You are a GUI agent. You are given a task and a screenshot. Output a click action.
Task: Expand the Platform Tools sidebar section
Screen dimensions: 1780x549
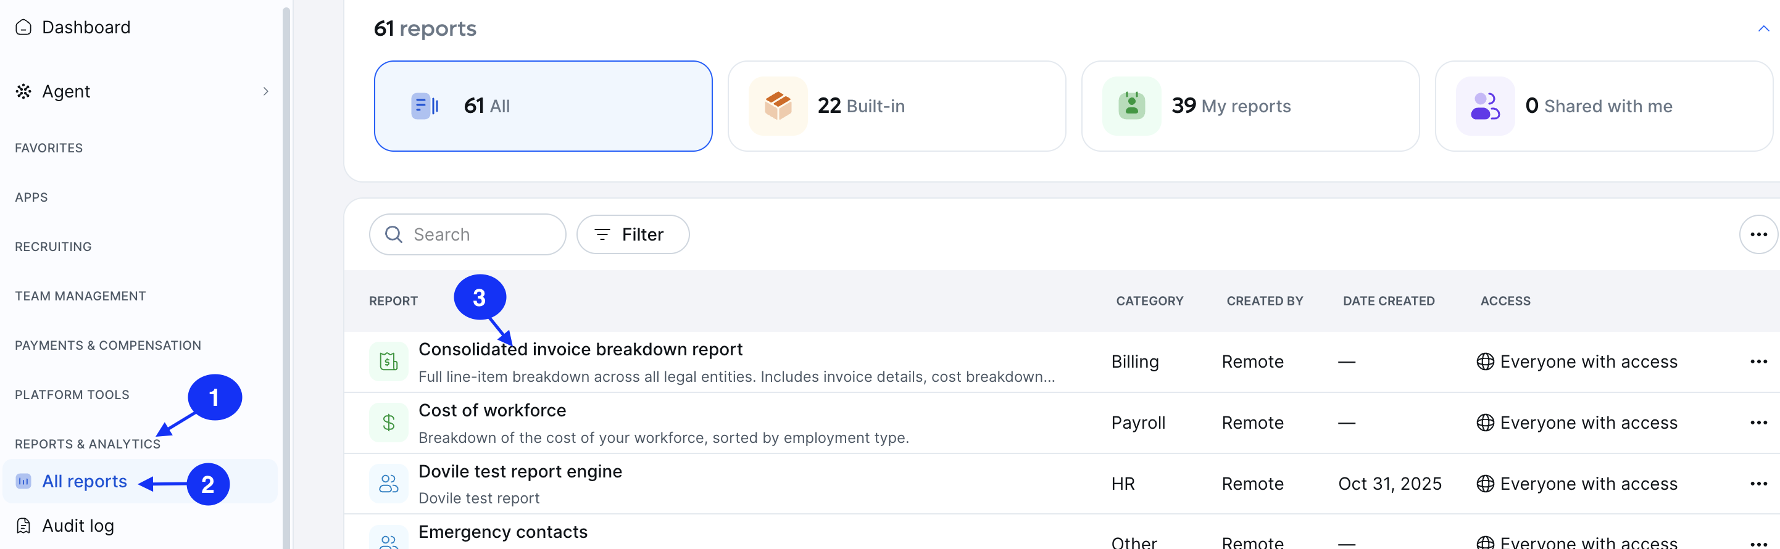coord(72,395)
